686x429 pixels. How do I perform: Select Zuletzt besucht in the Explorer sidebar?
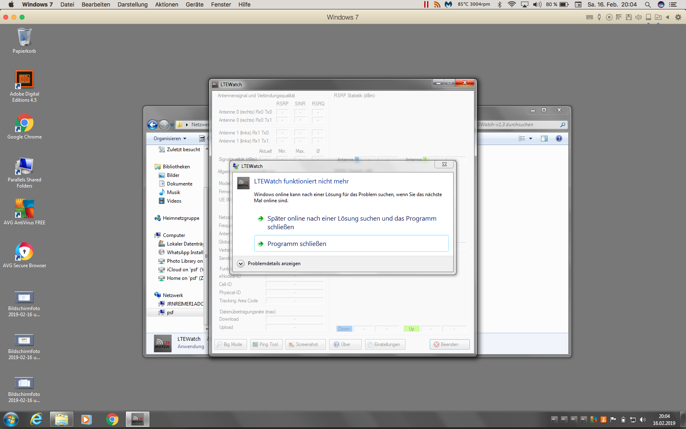(x=179, y=150)
